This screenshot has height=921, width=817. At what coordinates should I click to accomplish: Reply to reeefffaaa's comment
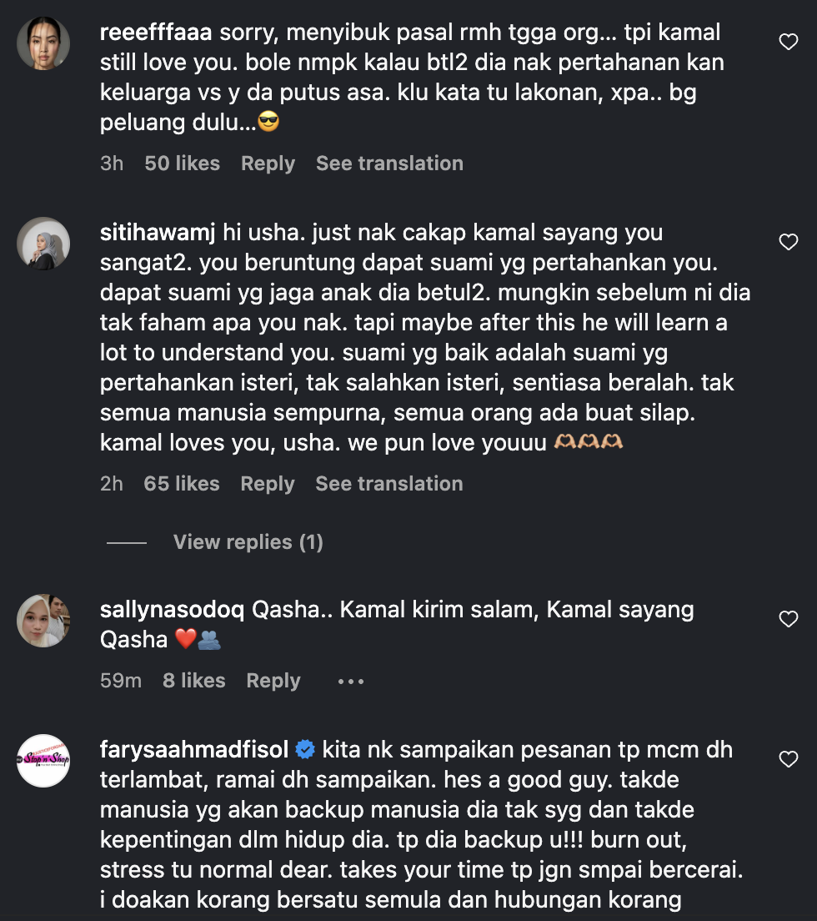coord(268,164)
